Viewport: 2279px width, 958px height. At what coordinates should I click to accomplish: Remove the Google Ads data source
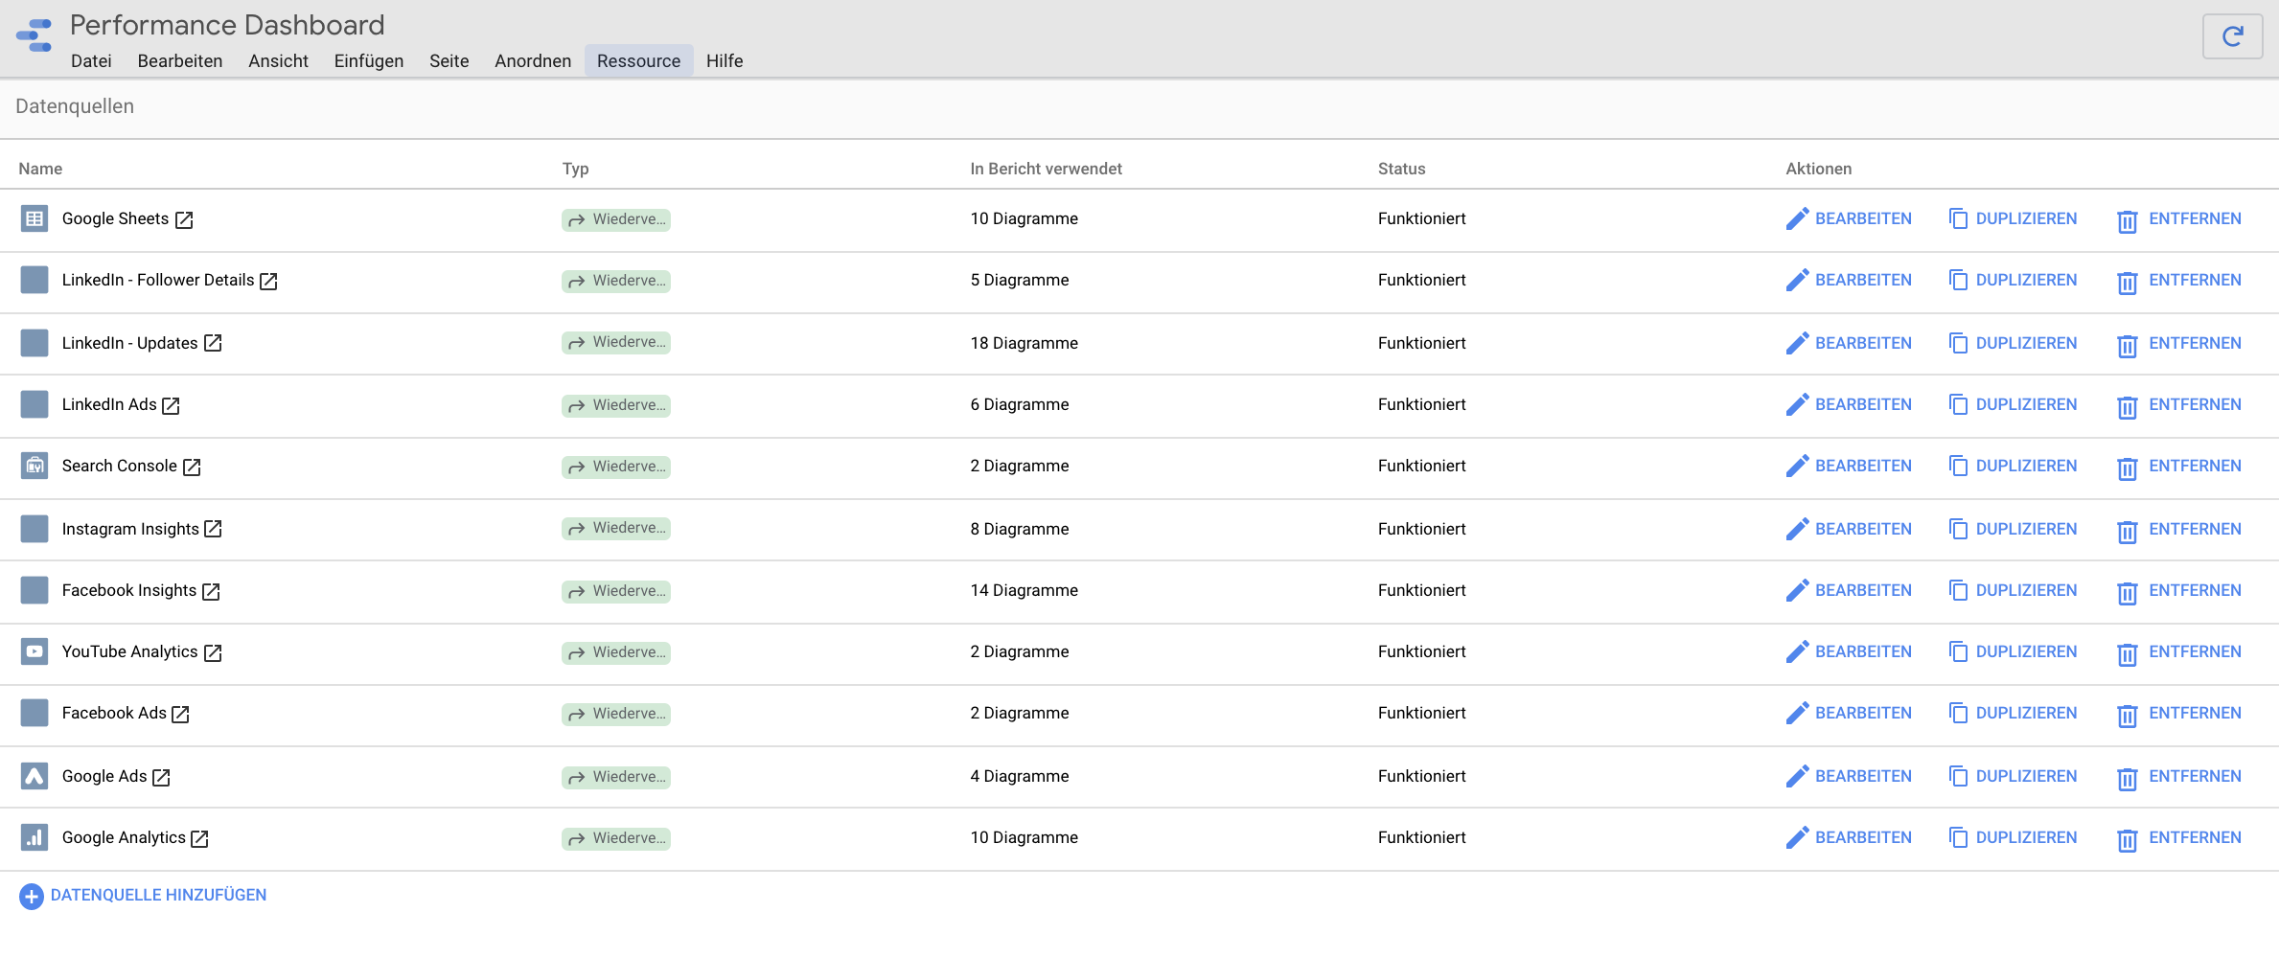pos(2179,777)
